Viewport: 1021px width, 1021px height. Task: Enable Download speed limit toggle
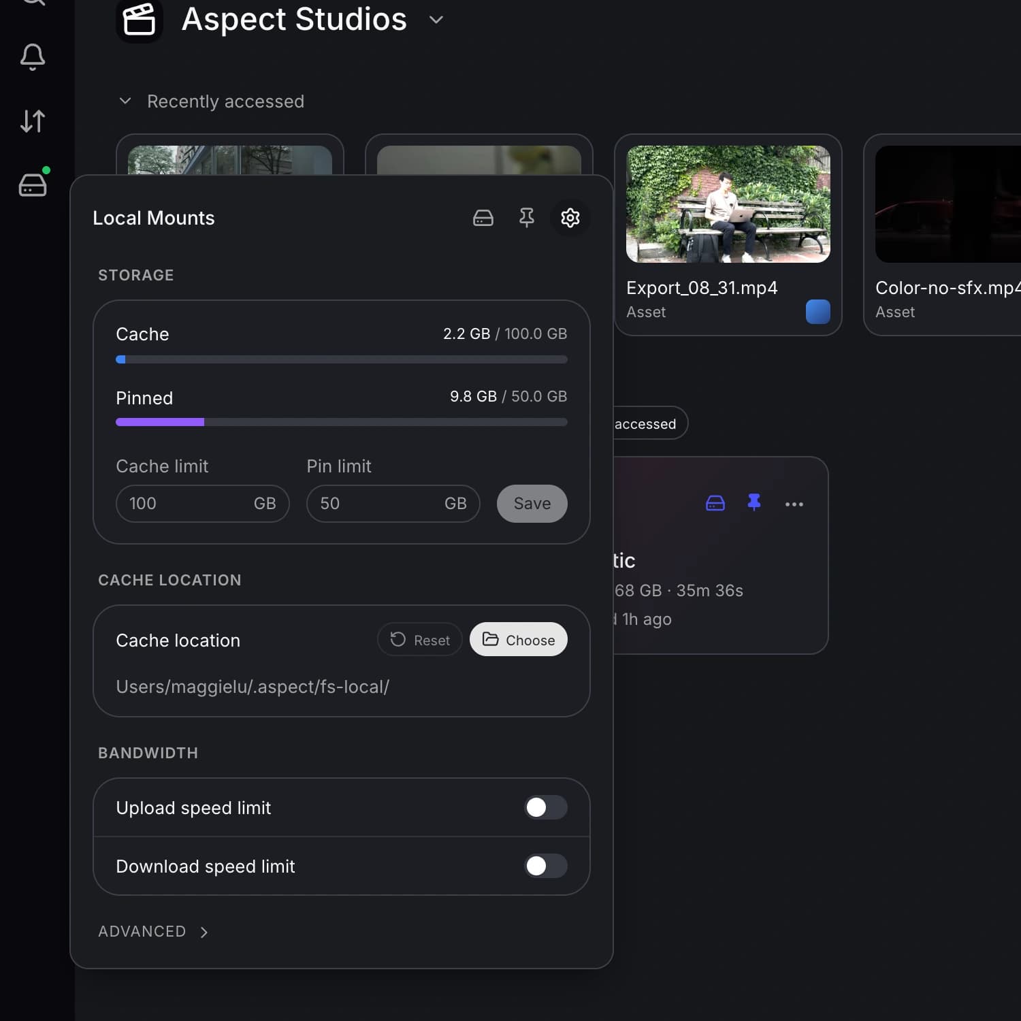point(546,866)
